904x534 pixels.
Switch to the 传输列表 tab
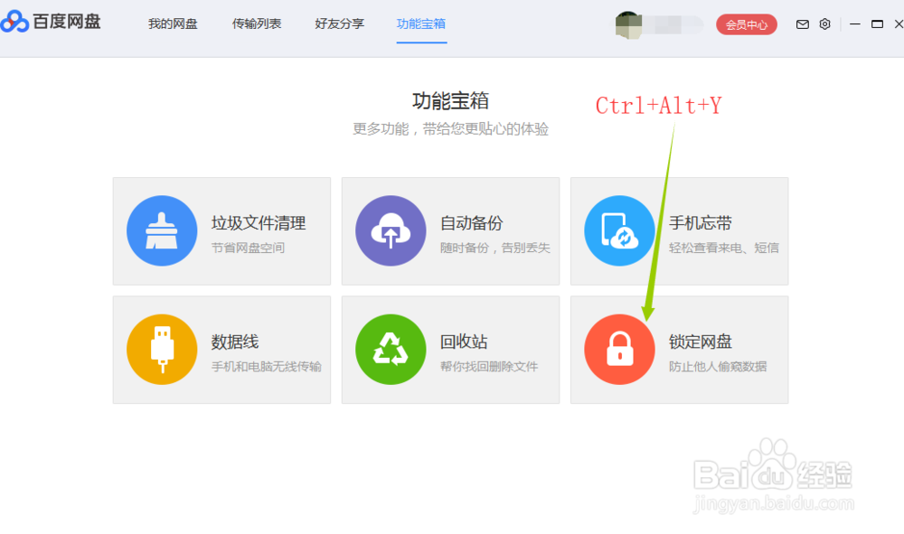pyautogui.click(x=257, y=23)
